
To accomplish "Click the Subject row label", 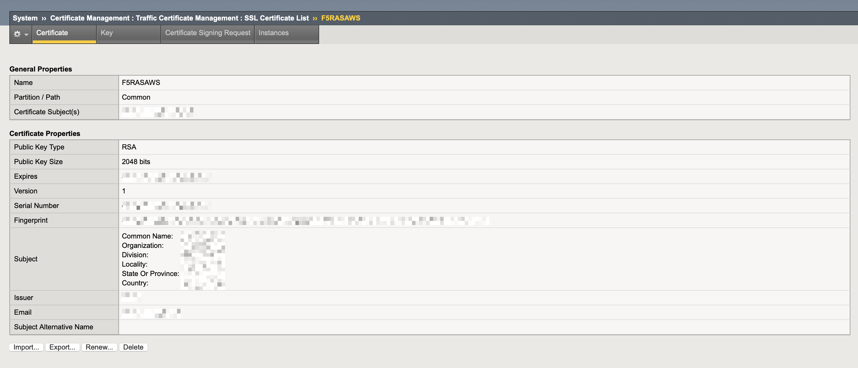I will (26, 259).
